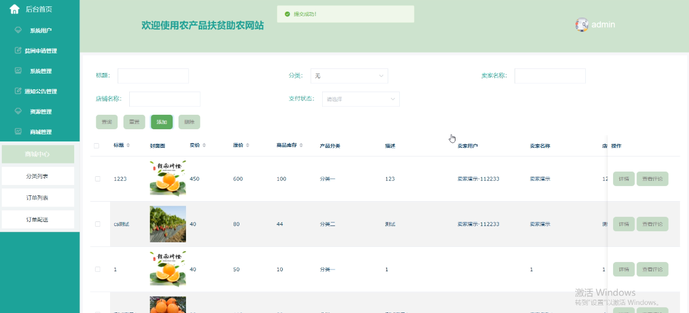Tick the select-all checkbox in table header

coord(97,146)
